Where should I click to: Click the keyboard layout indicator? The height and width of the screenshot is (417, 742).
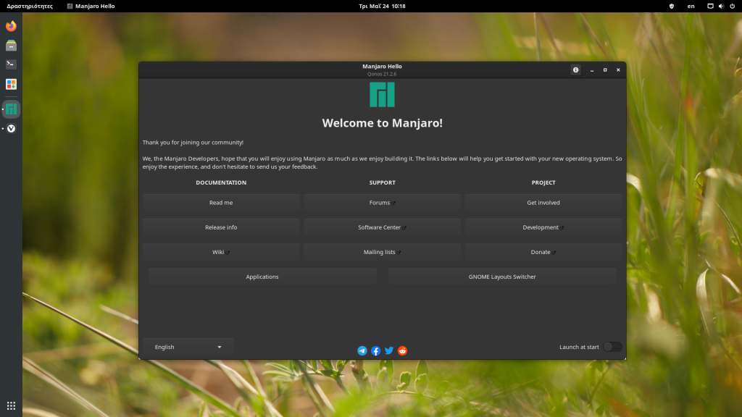(x=691, y=6)
